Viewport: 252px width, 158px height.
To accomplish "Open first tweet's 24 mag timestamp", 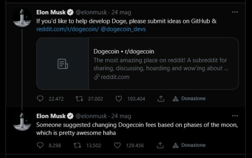I will click(121, 13).
